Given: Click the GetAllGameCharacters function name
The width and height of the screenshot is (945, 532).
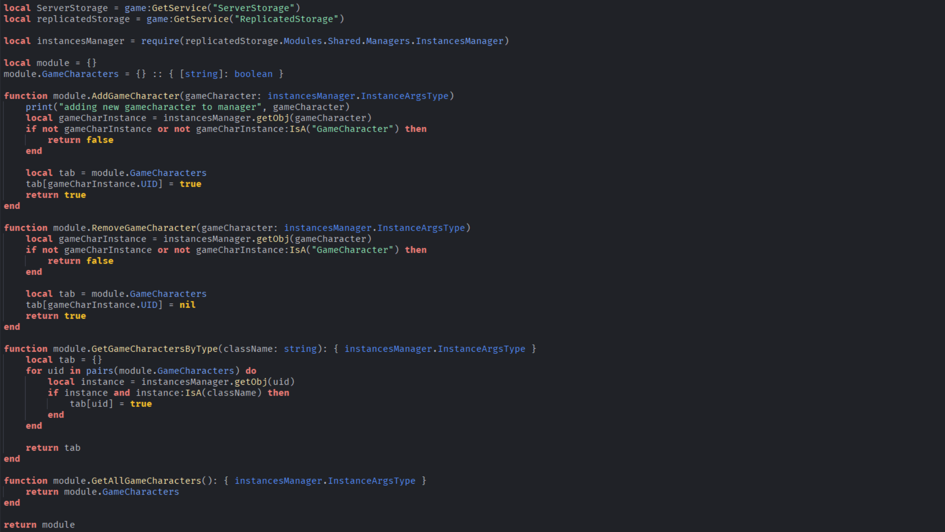Looking at the screenshot, I should point(146,481).
